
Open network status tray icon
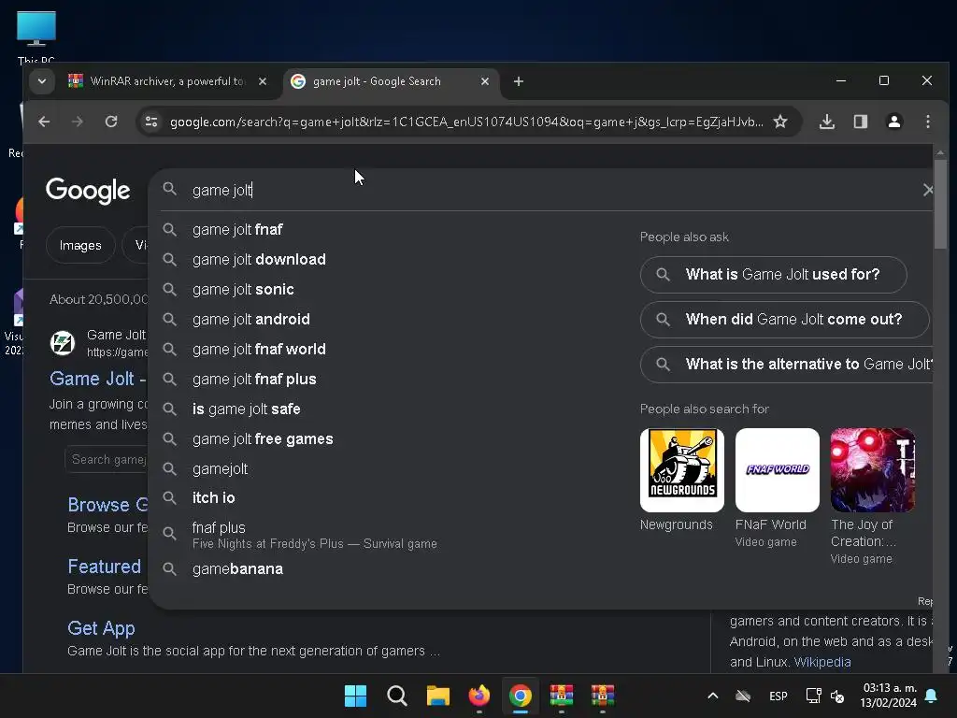pyautogui.click(x=813, y=696)
